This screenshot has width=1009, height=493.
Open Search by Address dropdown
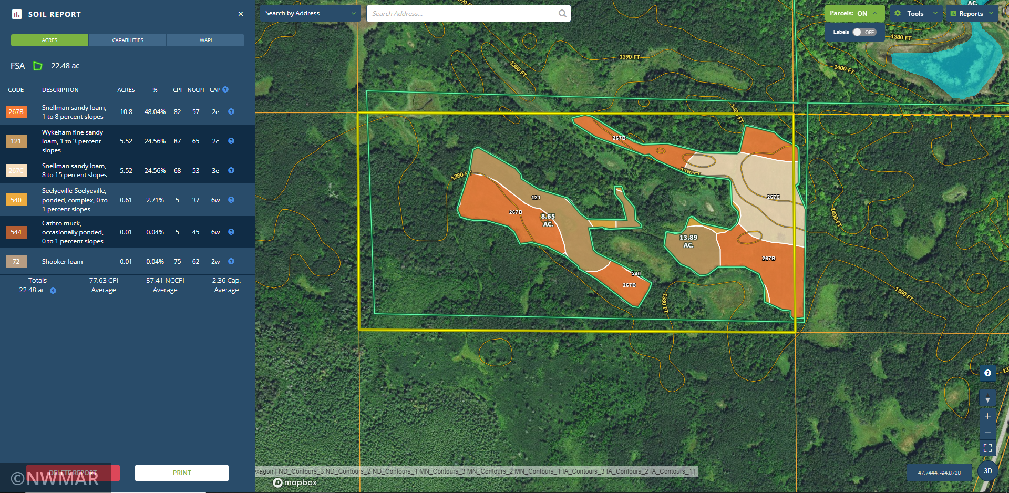(x=310, y=13)
